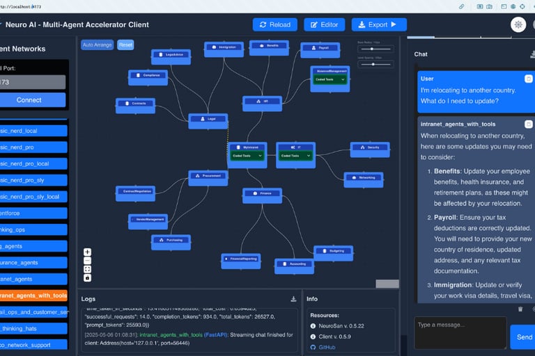The height and width of the screenshot is (356, 535).
Task: Select the Immigration agent node
Action: coord(224,49)
